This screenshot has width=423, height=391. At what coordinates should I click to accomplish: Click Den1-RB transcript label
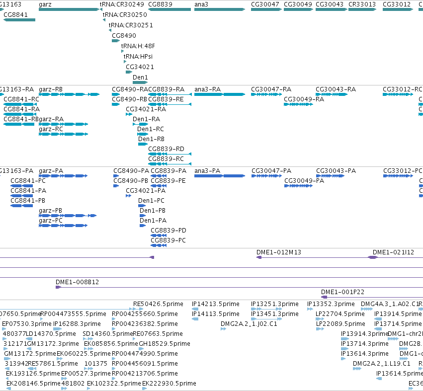click(x=151, y=139)
